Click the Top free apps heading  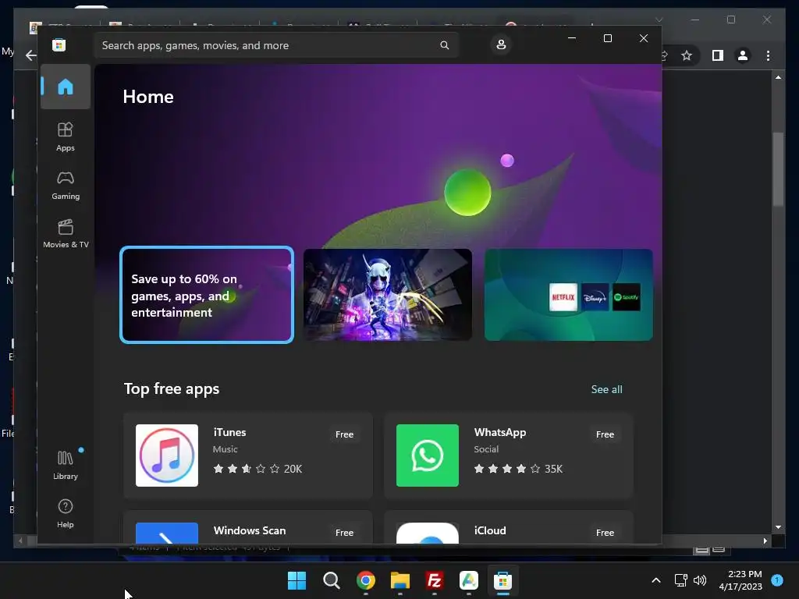point(172,389)
